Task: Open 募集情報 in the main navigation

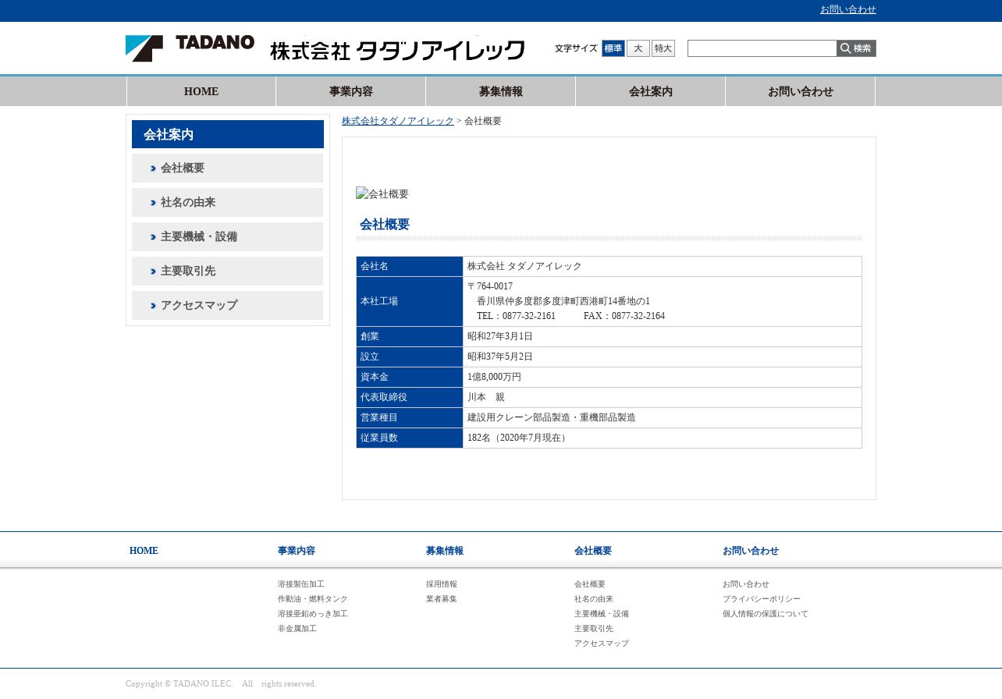Action: (501, 91)
